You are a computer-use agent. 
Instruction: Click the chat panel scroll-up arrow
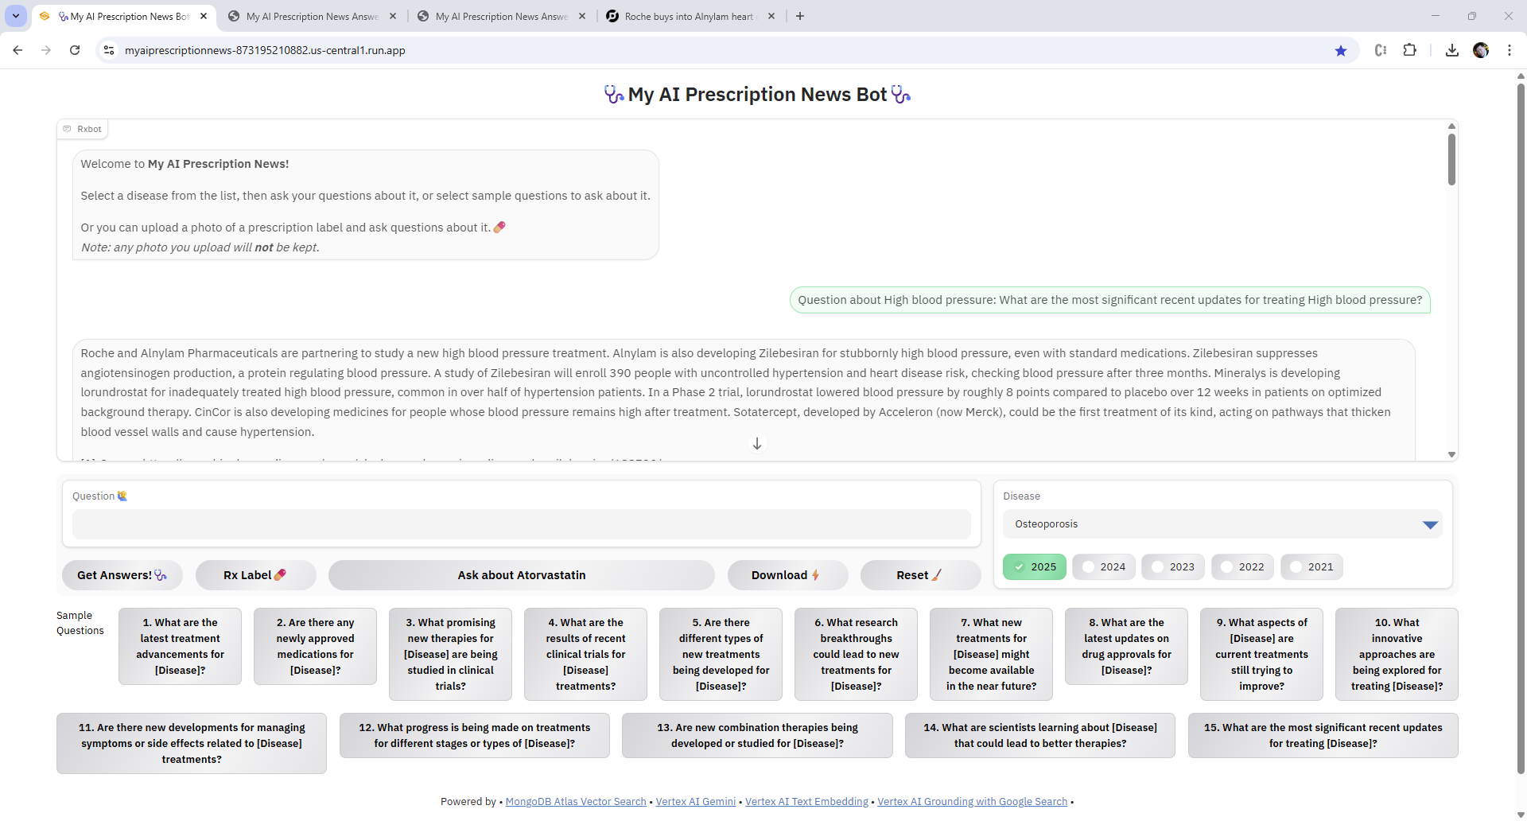point(1451,126)
